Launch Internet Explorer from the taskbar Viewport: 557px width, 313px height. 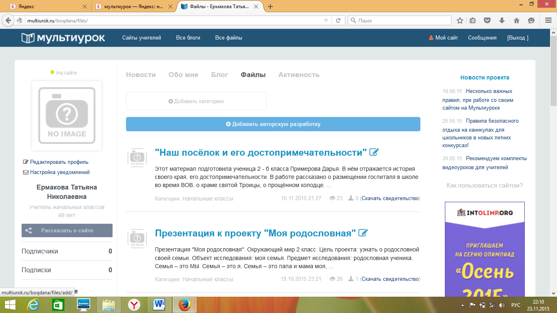(33, 305)
